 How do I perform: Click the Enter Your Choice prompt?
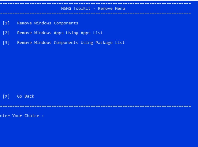click(x=22, y=116)
